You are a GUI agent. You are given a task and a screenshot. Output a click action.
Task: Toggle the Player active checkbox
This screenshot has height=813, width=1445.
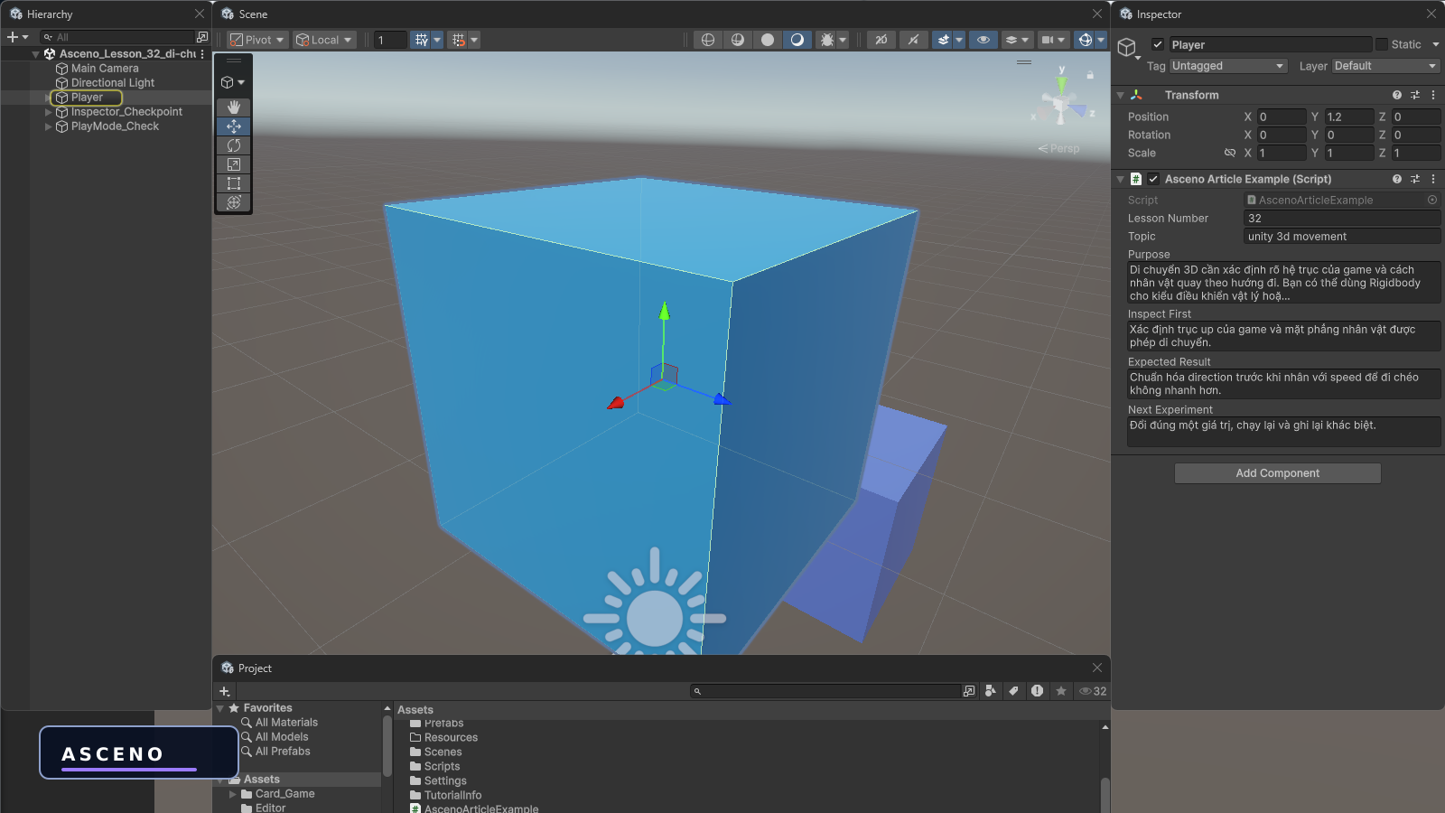pos(1158,44)
